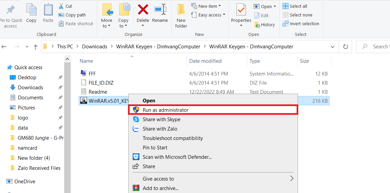
Task: Click the Refresh button
Action: 345,46
